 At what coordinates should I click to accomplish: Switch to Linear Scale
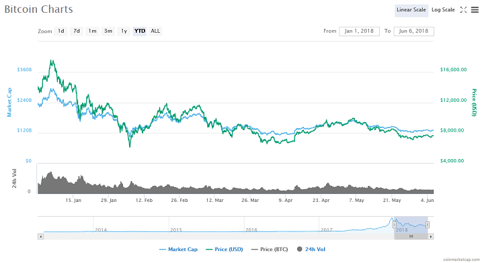coord(411,10)
